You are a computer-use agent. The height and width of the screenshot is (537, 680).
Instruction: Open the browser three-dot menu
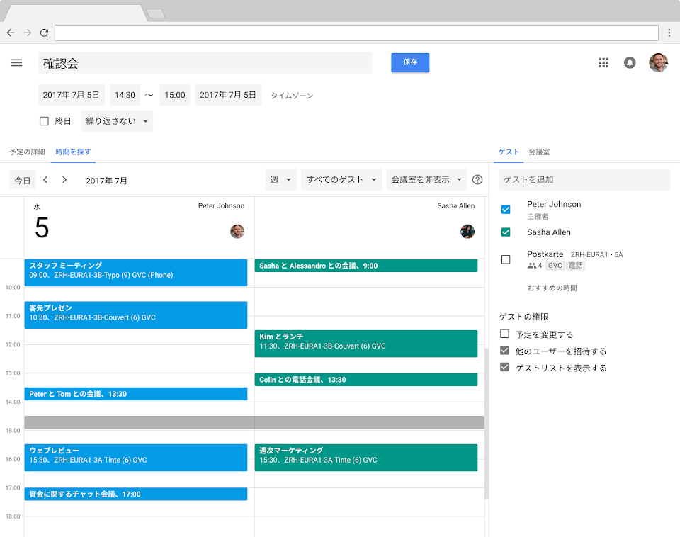point(669,33)
